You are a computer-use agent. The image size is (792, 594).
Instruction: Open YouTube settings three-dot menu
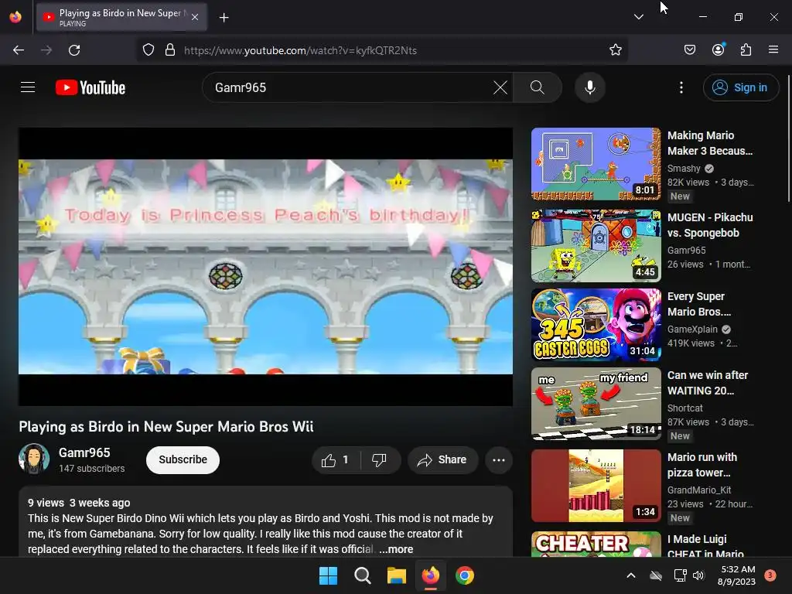pos(681,87)
